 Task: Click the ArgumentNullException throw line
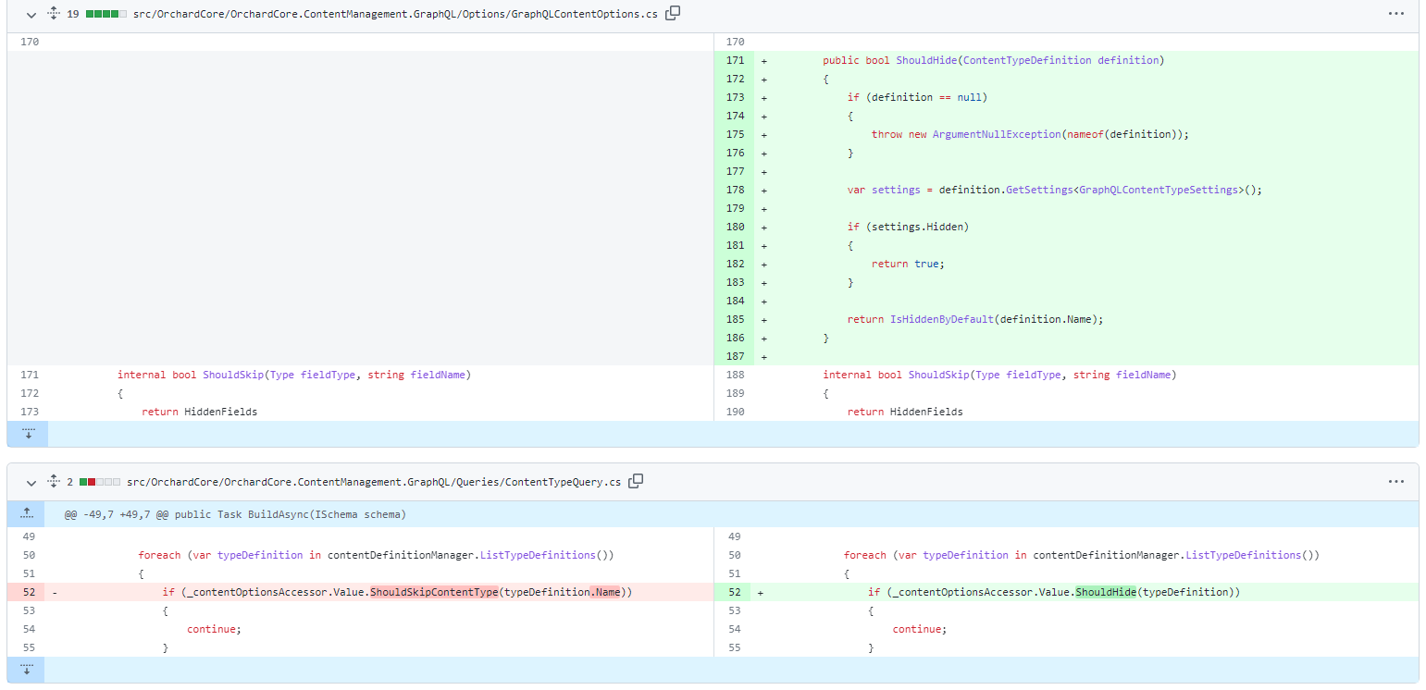coord(1029,134)
